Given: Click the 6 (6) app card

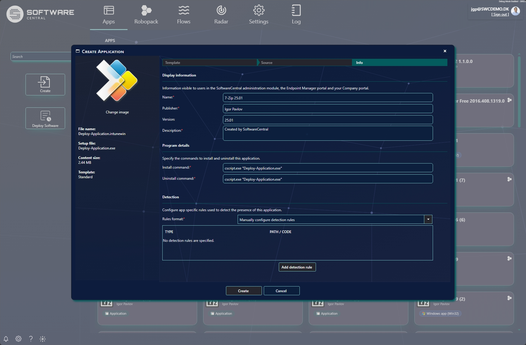Looking at the screenshot, I should (x=484, y=229).
